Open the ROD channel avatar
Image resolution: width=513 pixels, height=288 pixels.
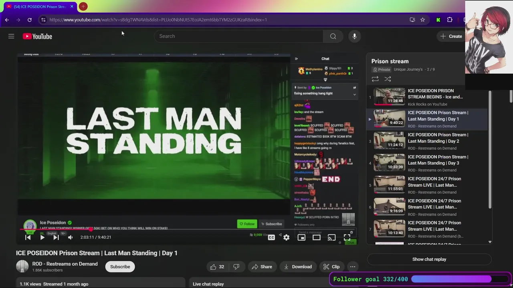(22, 267)
